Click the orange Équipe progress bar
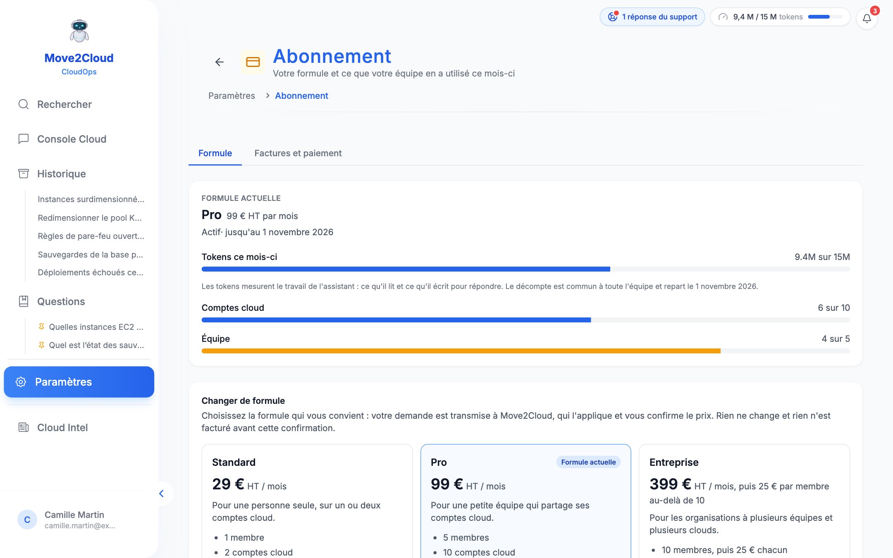The width and height of the screenshot is (893, 558). point(525,351)
